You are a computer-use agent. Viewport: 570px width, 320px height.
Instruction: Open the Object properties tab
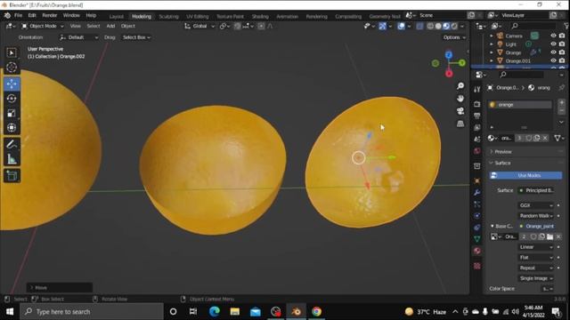(x=477, y=180)
